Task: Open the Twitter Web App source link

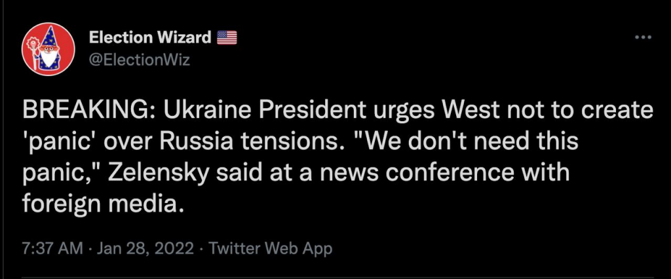Action: (x=271, y=248)
